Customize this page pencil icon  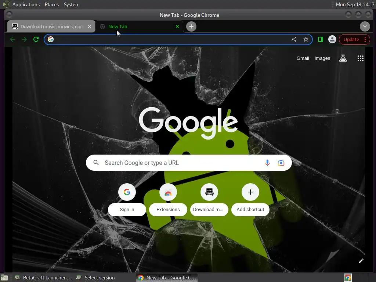[361, 261]
